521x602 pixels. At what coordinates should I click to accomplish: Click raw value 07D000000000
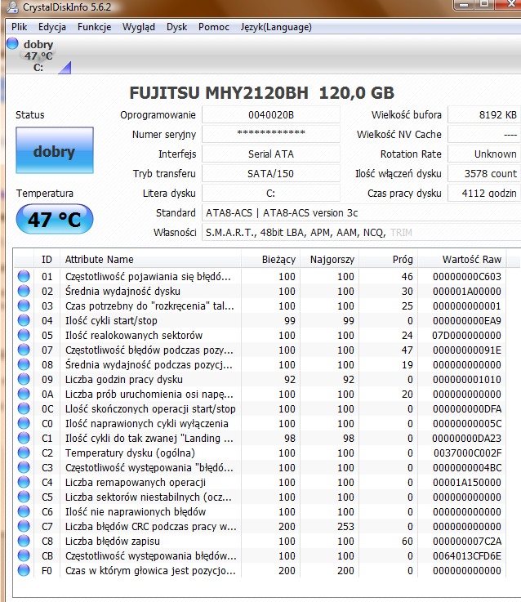point(466,335)
